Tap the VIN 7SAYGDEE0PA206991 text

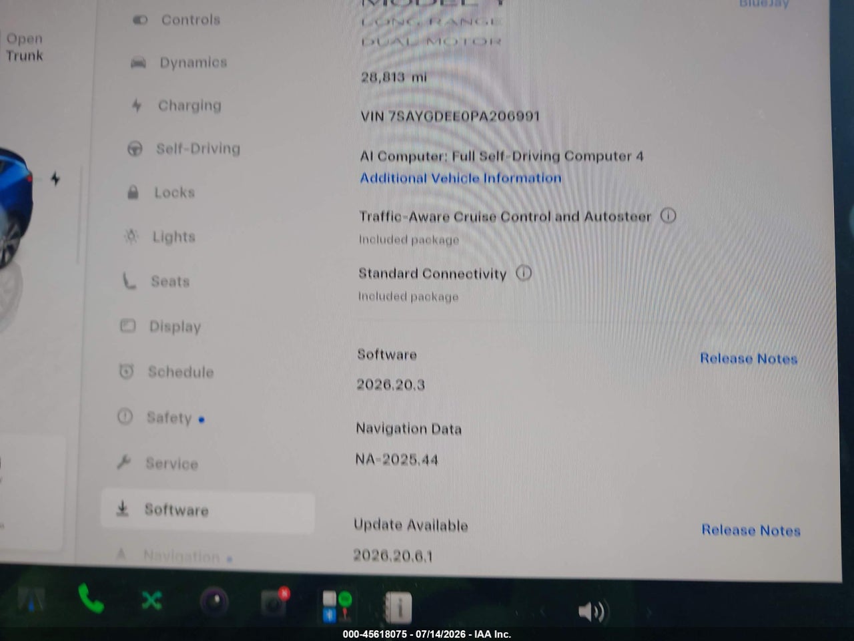450,116
